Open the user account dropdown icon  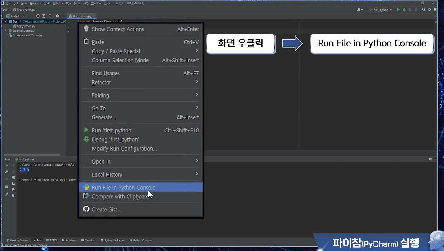click(360, 10)
